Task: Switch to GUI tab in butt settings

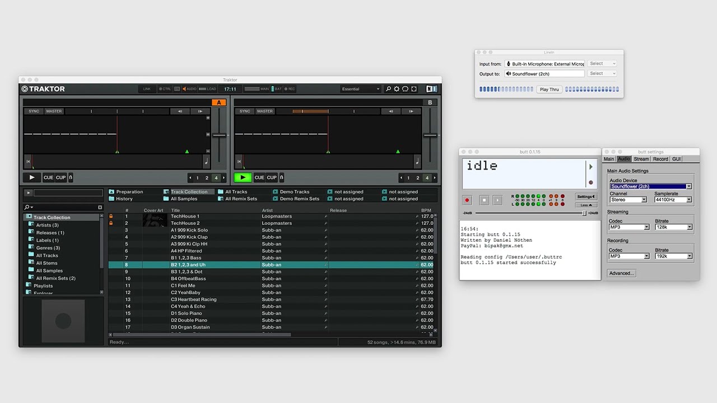Action: click(676, 159)
